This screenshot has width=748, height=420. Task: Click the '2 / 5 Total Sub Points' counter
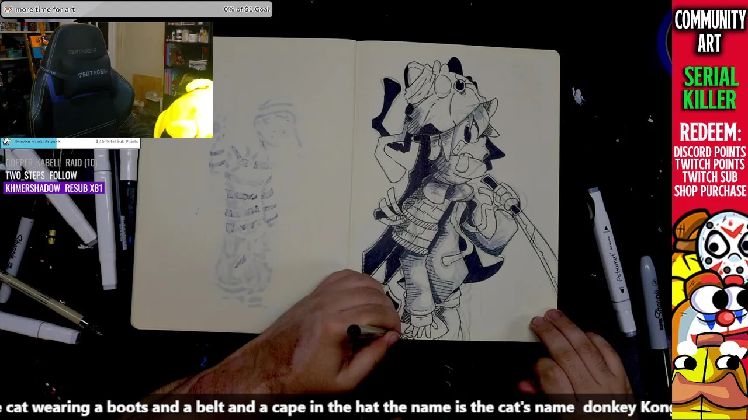[x=117, y=141]
